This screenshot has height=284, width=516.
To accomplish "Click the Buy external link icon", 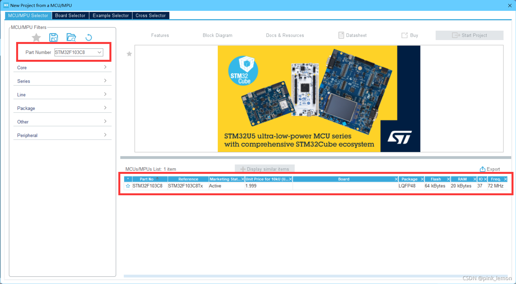I will (404, 35).
